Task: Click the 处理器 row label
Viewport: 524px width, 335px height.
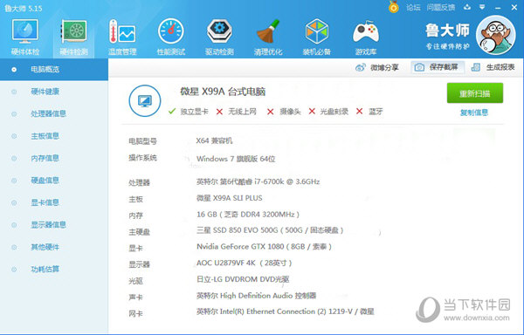Action: coord(140,182)
